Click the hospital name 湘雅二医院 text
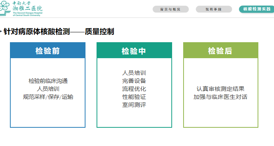274x146 pixels. 27,8
